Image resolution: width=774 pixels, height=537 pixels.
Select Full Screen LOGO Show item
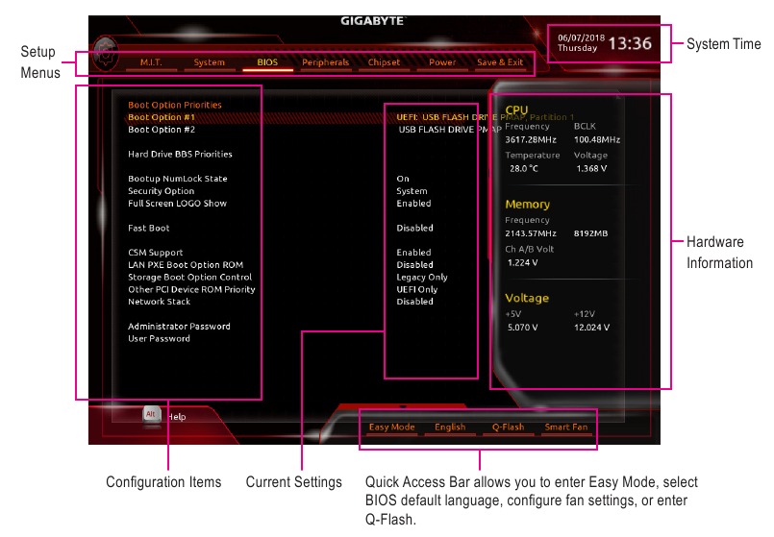177,203
